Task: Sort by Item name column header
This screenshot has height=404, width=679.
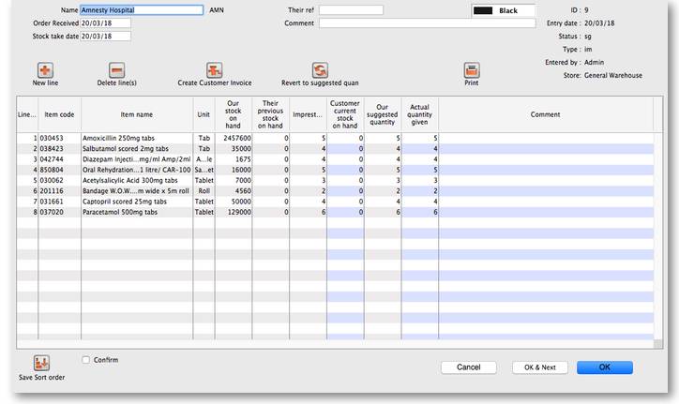Action: (137, 115)
